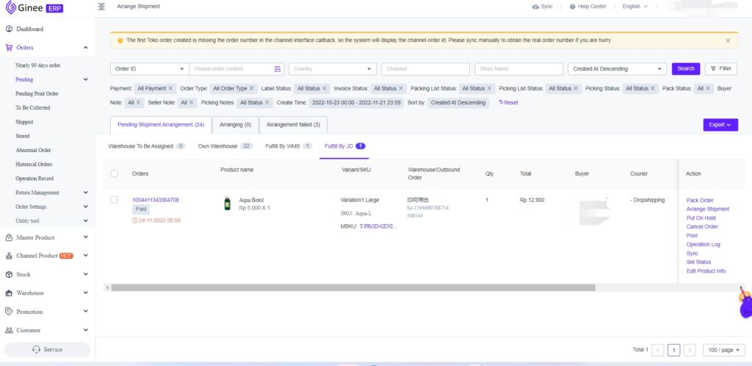752x366 pixels.
Task: Remove Picking List Status filter tag
Action: 576,88
